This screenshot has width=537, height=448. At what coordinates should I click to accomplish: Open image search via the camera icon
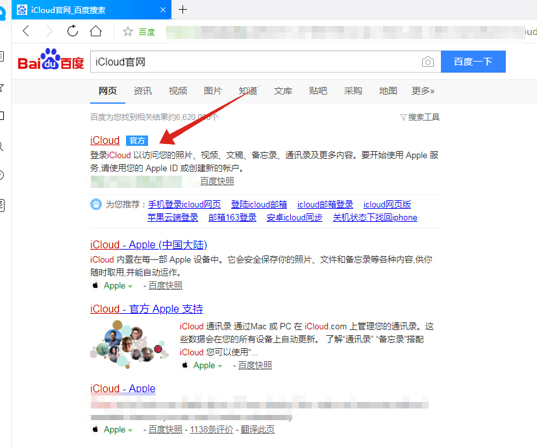coord(428,62)
